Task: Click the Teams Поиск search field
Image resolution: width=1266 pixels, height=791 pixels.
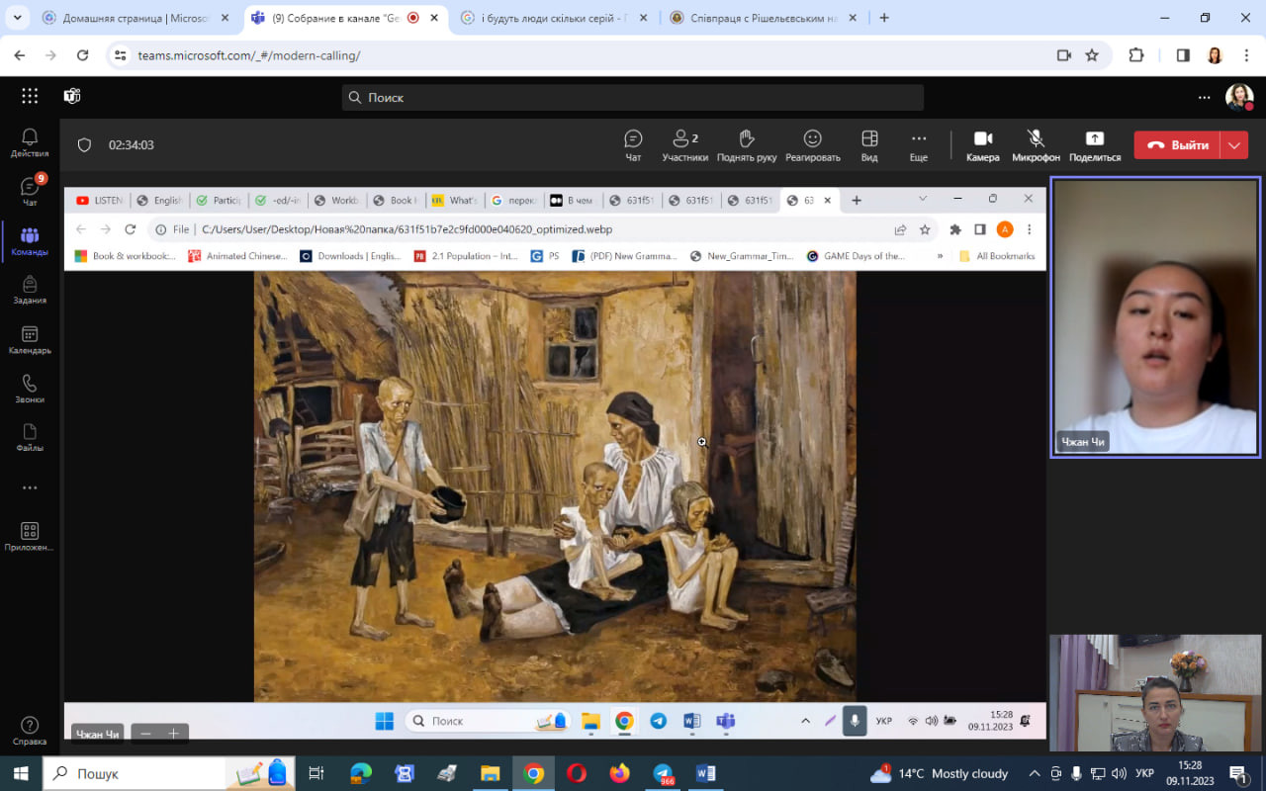Action: click(x=633, y=97)
